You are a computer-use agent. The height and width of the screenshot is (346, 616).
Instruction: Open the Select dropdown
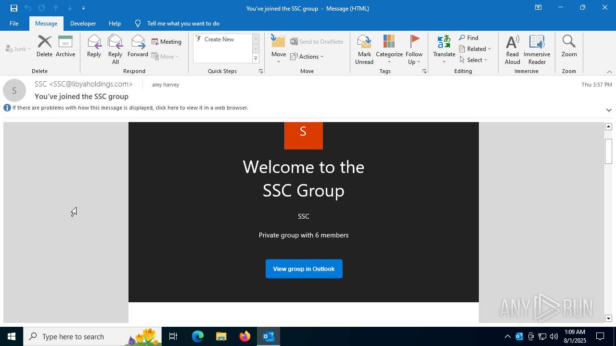[x=474, y=60]
